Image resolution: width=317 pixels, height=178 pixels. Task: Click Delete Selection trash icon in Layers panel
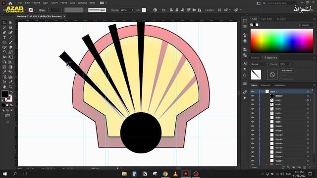(x=310, y=167)
